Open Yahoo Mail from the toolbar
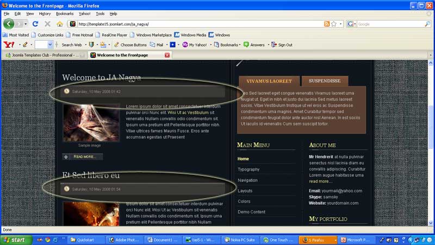 pos(157,45)
